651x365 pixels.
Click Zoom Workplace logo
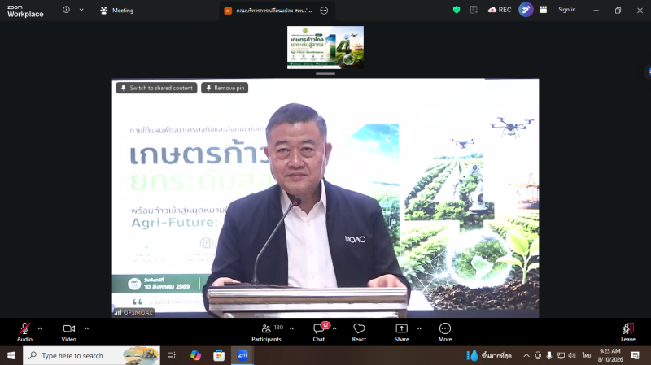tap(25, 11)
